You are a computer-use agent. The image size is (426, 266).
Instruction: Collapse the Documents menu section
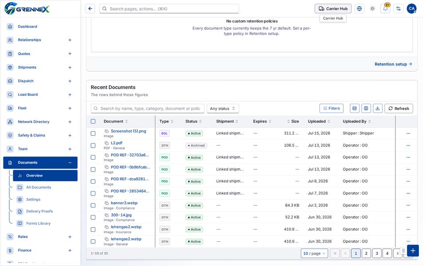(70, 163)
